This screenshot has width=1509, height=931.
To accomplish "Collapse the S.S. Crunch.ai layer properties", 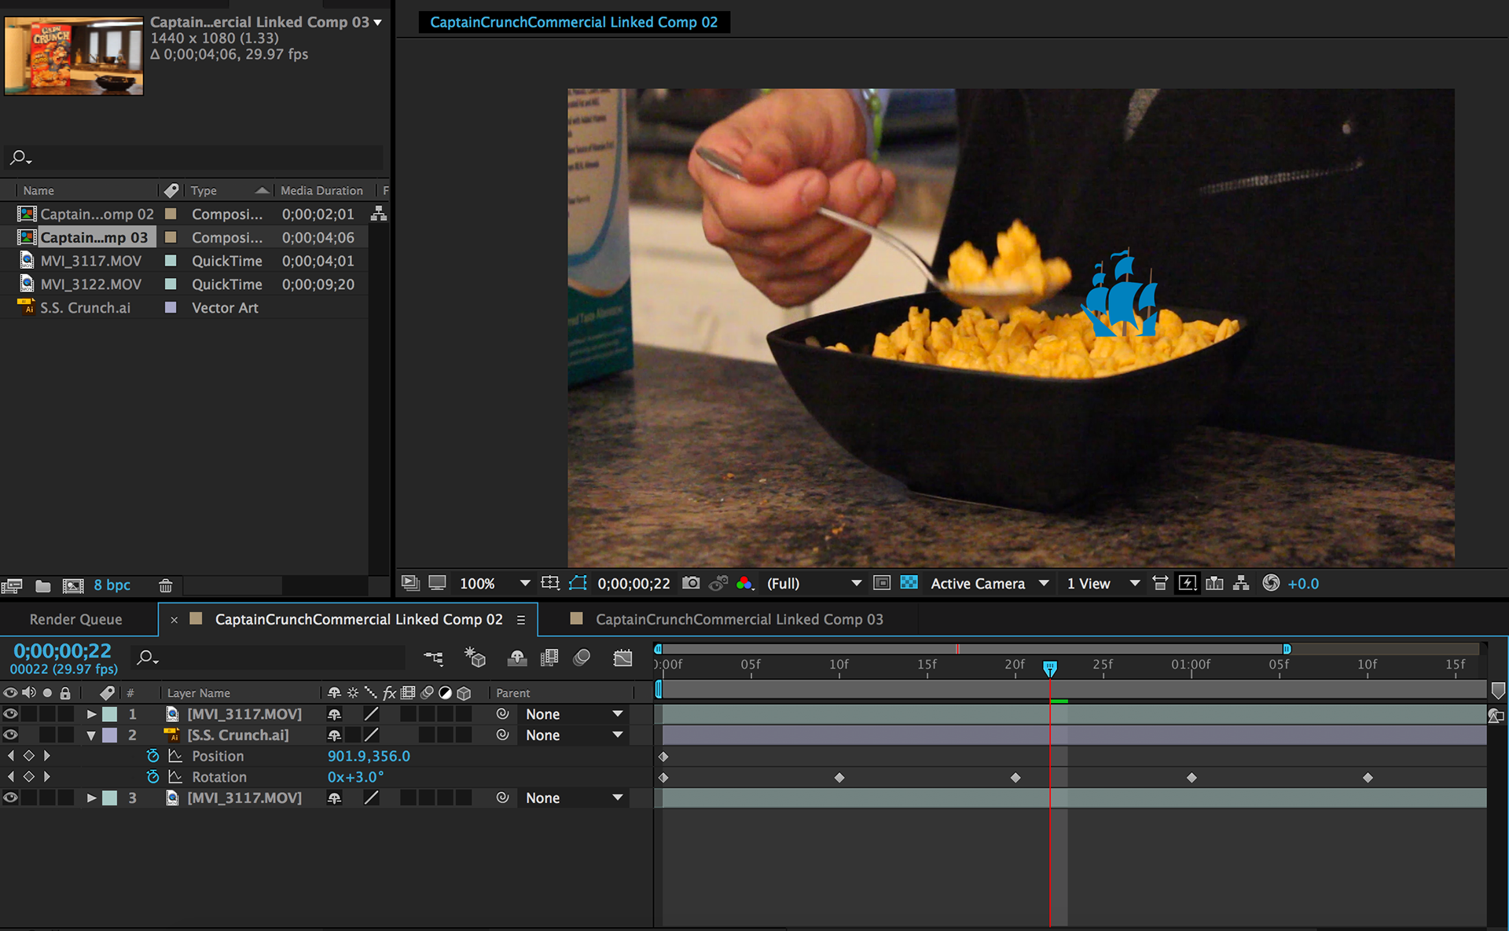I will 91,735.
